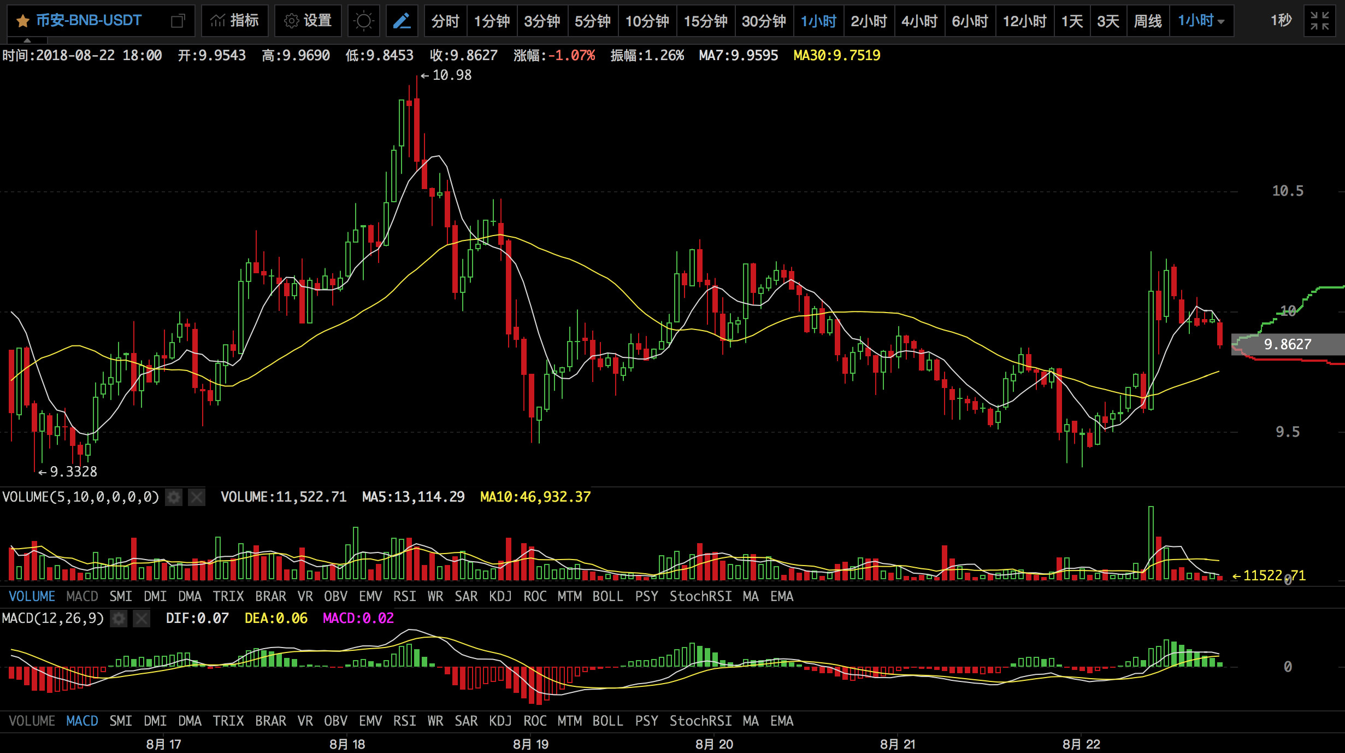This screenshot has height=753, width=1345.
Task: Open the 指标 indicators menu
Action: click(x=235, y=21)
